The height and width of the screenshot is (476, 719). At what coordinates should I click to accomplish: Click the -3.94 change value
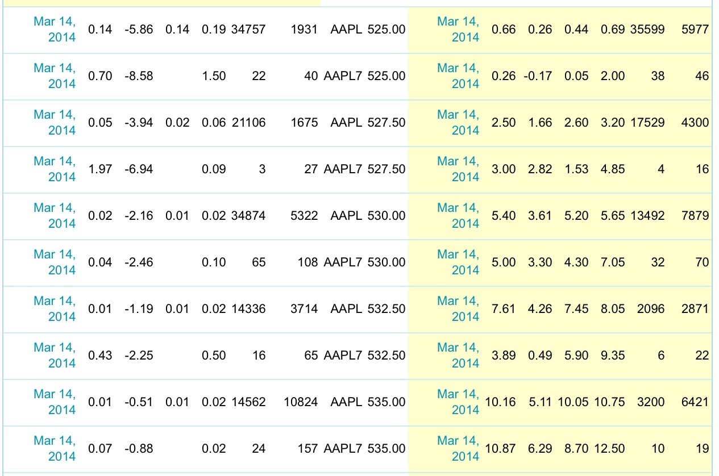point(139,123)
